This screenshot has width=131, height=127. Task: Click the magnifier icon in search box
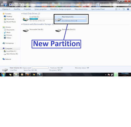129,5
